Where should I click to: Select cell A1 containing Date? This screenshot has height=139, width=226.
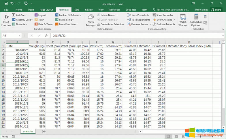[x=17, y=46]
